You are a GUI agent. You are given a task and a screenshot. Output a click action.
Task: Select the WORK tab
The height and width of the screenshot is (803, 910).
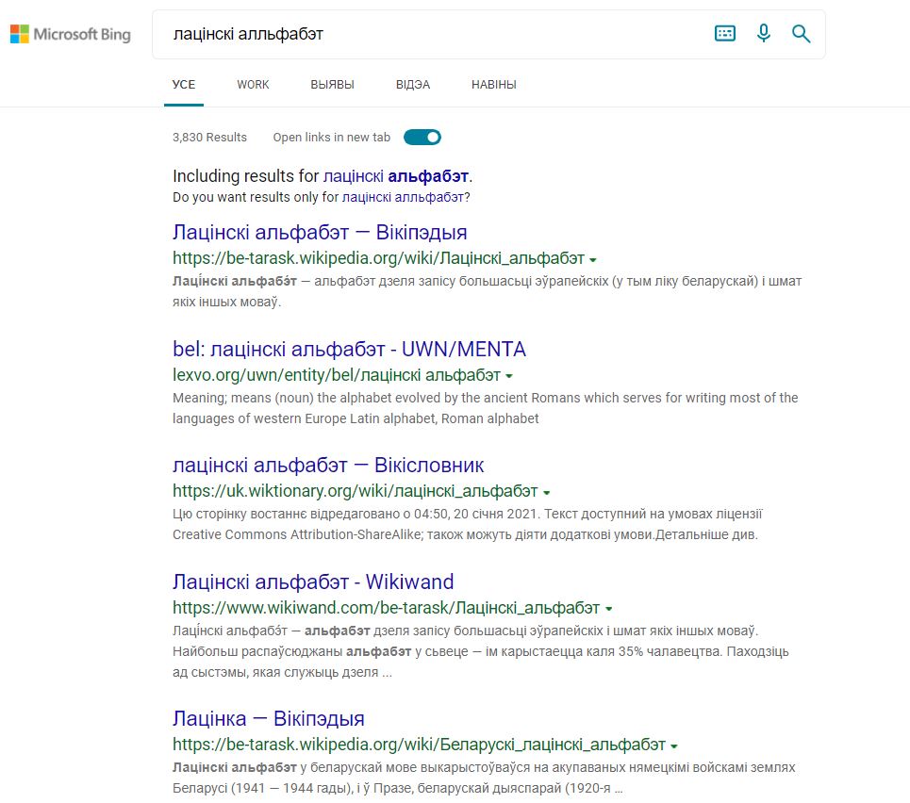click(x=252, y=84)
